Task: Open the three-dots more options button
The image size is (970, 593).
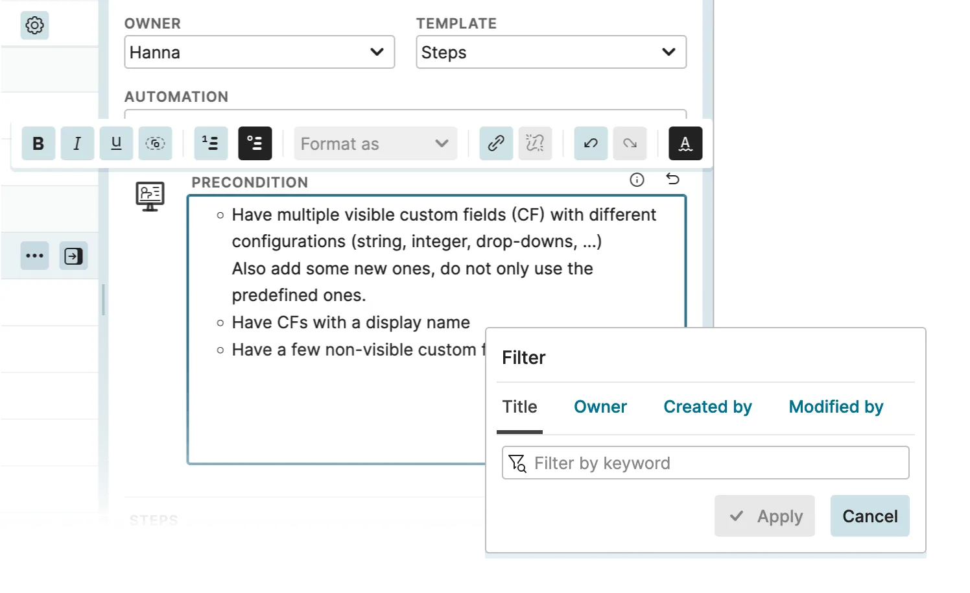Action: pyautogui.click(x=34, y=256)
